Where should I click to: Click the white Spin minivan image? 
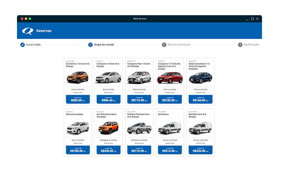pyautogui.click(x=78, y=128)
